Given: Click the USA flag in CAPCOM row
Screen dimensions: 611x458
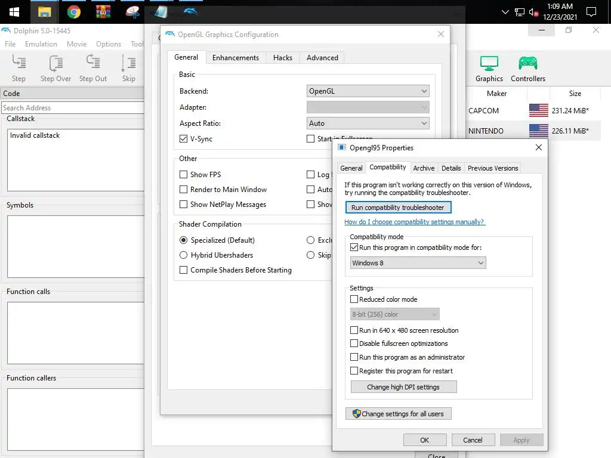Looking at the screenshot, I should [539, 110].
